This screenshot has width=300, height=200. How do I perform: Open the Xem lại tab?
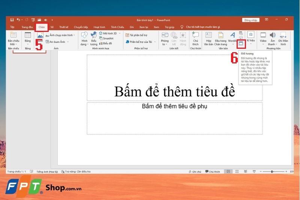pyautogui.click(x=144, y=27)
